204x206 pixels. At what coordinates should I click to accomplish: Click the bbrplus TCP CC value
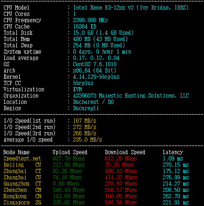(x=83, y=83)
